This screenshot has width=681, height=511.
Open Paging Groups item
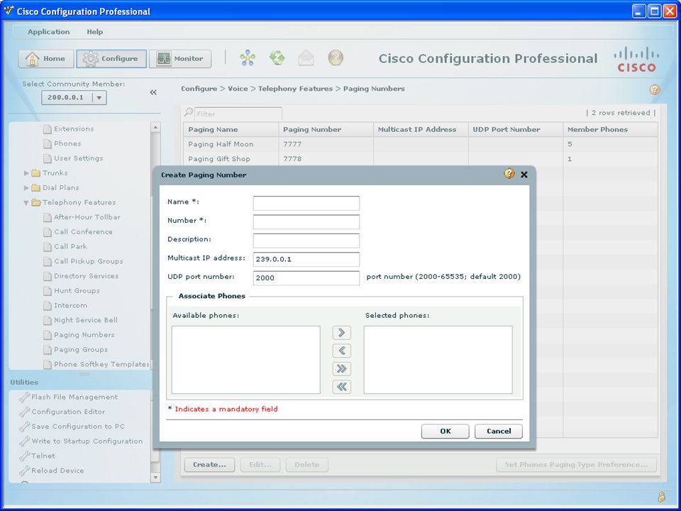81,350
